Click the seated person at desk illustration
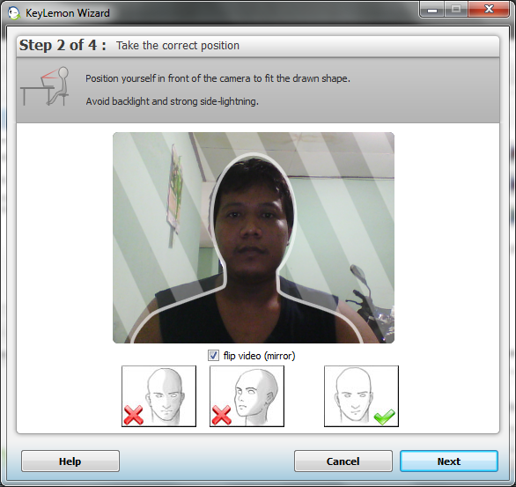This screenshot has height=487, width=516. tap(45, 86)
